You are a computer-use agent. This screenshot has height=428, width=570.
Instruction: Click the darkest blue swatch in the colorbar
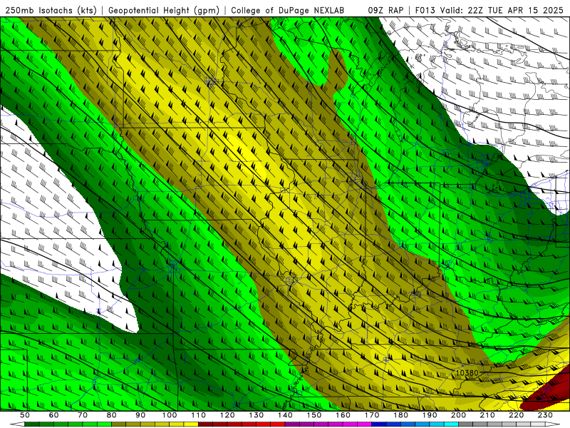[x=379, y=424]
